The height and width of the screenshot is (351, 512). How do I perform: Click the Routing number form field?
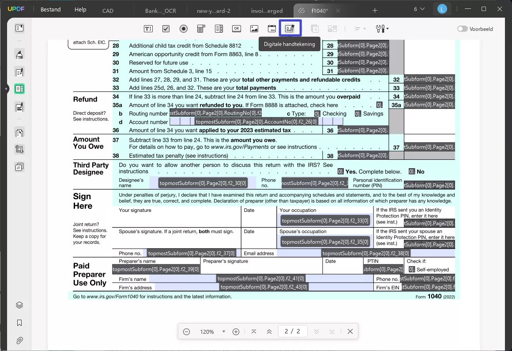point(215,113)
